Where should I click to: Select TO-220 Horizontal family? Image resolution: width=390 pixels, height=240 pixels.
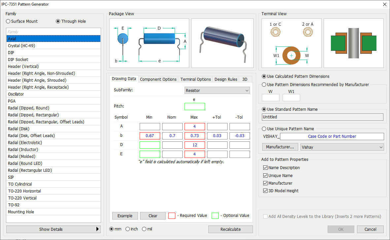[x=53, y=191]
